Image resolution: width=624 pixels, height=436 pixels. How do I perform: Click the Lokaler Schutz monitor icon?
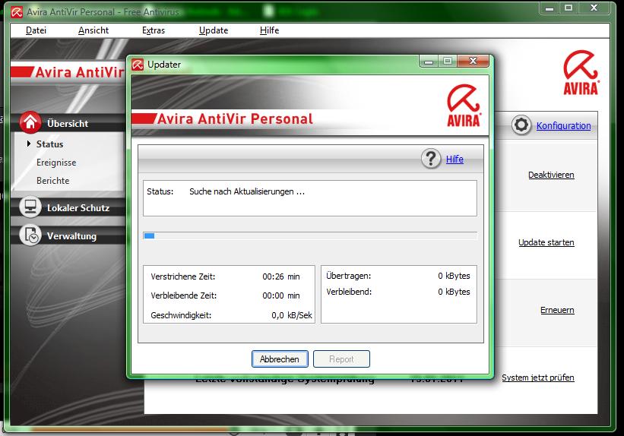tap(30, 207)
